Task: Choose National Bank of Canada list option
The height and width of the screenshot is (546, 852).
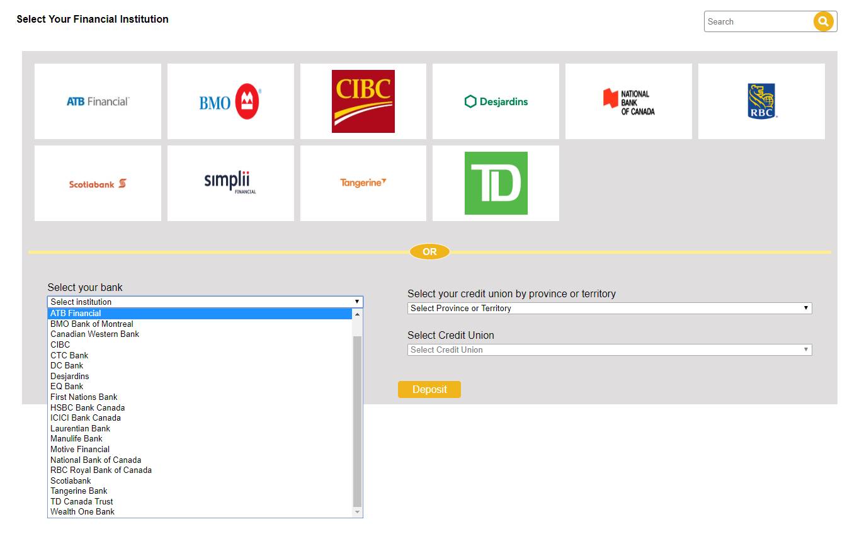Action: 200,460
